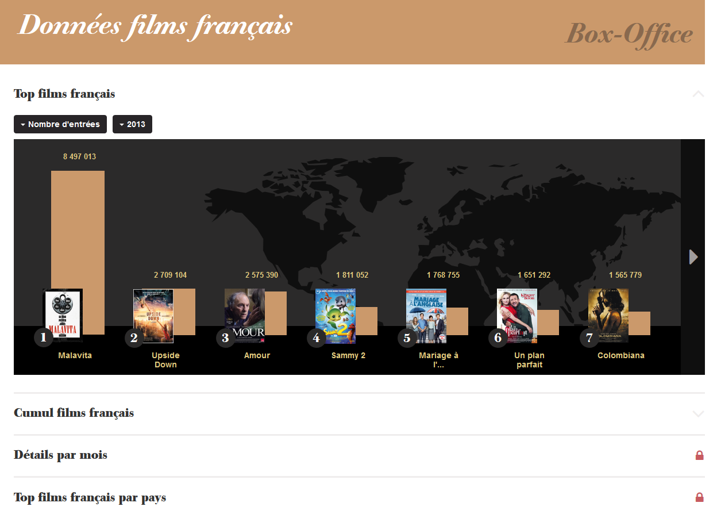The height and width of the screenshot is (518, 717).
Task: Select rank badge 4 on Sammy 2
Action: click(316, 338)
